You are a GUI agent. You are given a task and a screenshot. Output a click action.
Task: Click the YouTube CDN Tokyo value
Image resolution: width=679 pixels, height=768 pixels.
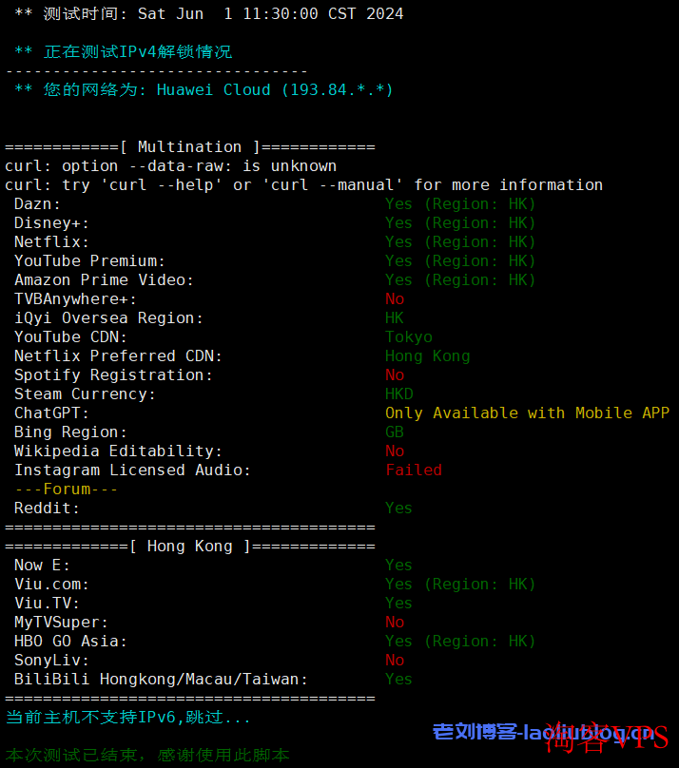click(408, 336)
